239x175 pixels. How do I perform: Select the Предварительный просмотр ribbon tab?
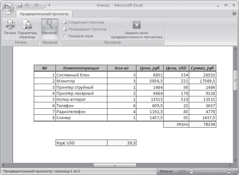44,14
